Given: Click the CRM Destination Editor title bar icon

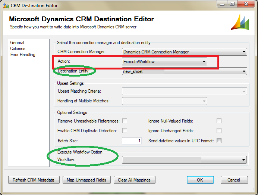Looking at the screenshot, I should (x=6, y=6).
